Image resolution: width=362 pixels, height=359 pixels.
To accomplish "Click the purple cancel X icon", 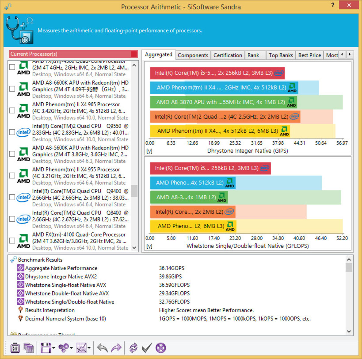I will (x=161, y=348).
